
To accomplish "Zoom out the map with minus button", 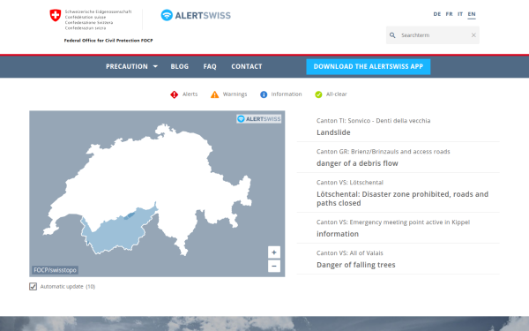I will (274, 266).
